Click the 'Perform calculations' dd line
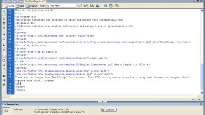Image resolution: width=205 pixels, height=115 pixels. point(74,26)
